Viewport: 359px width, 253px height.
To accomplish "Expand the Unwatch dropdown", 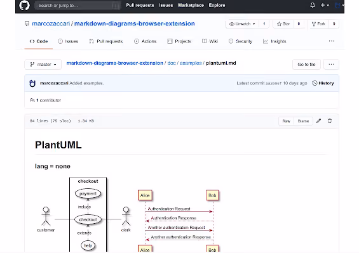I will pyautogui.click(x=242, y=23).
